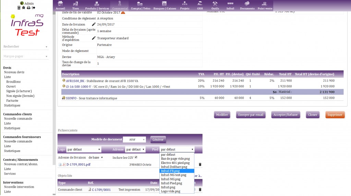Click pencil icon next to Méthode d'expédition
351x196 pixels.
[x=94, y=38]
